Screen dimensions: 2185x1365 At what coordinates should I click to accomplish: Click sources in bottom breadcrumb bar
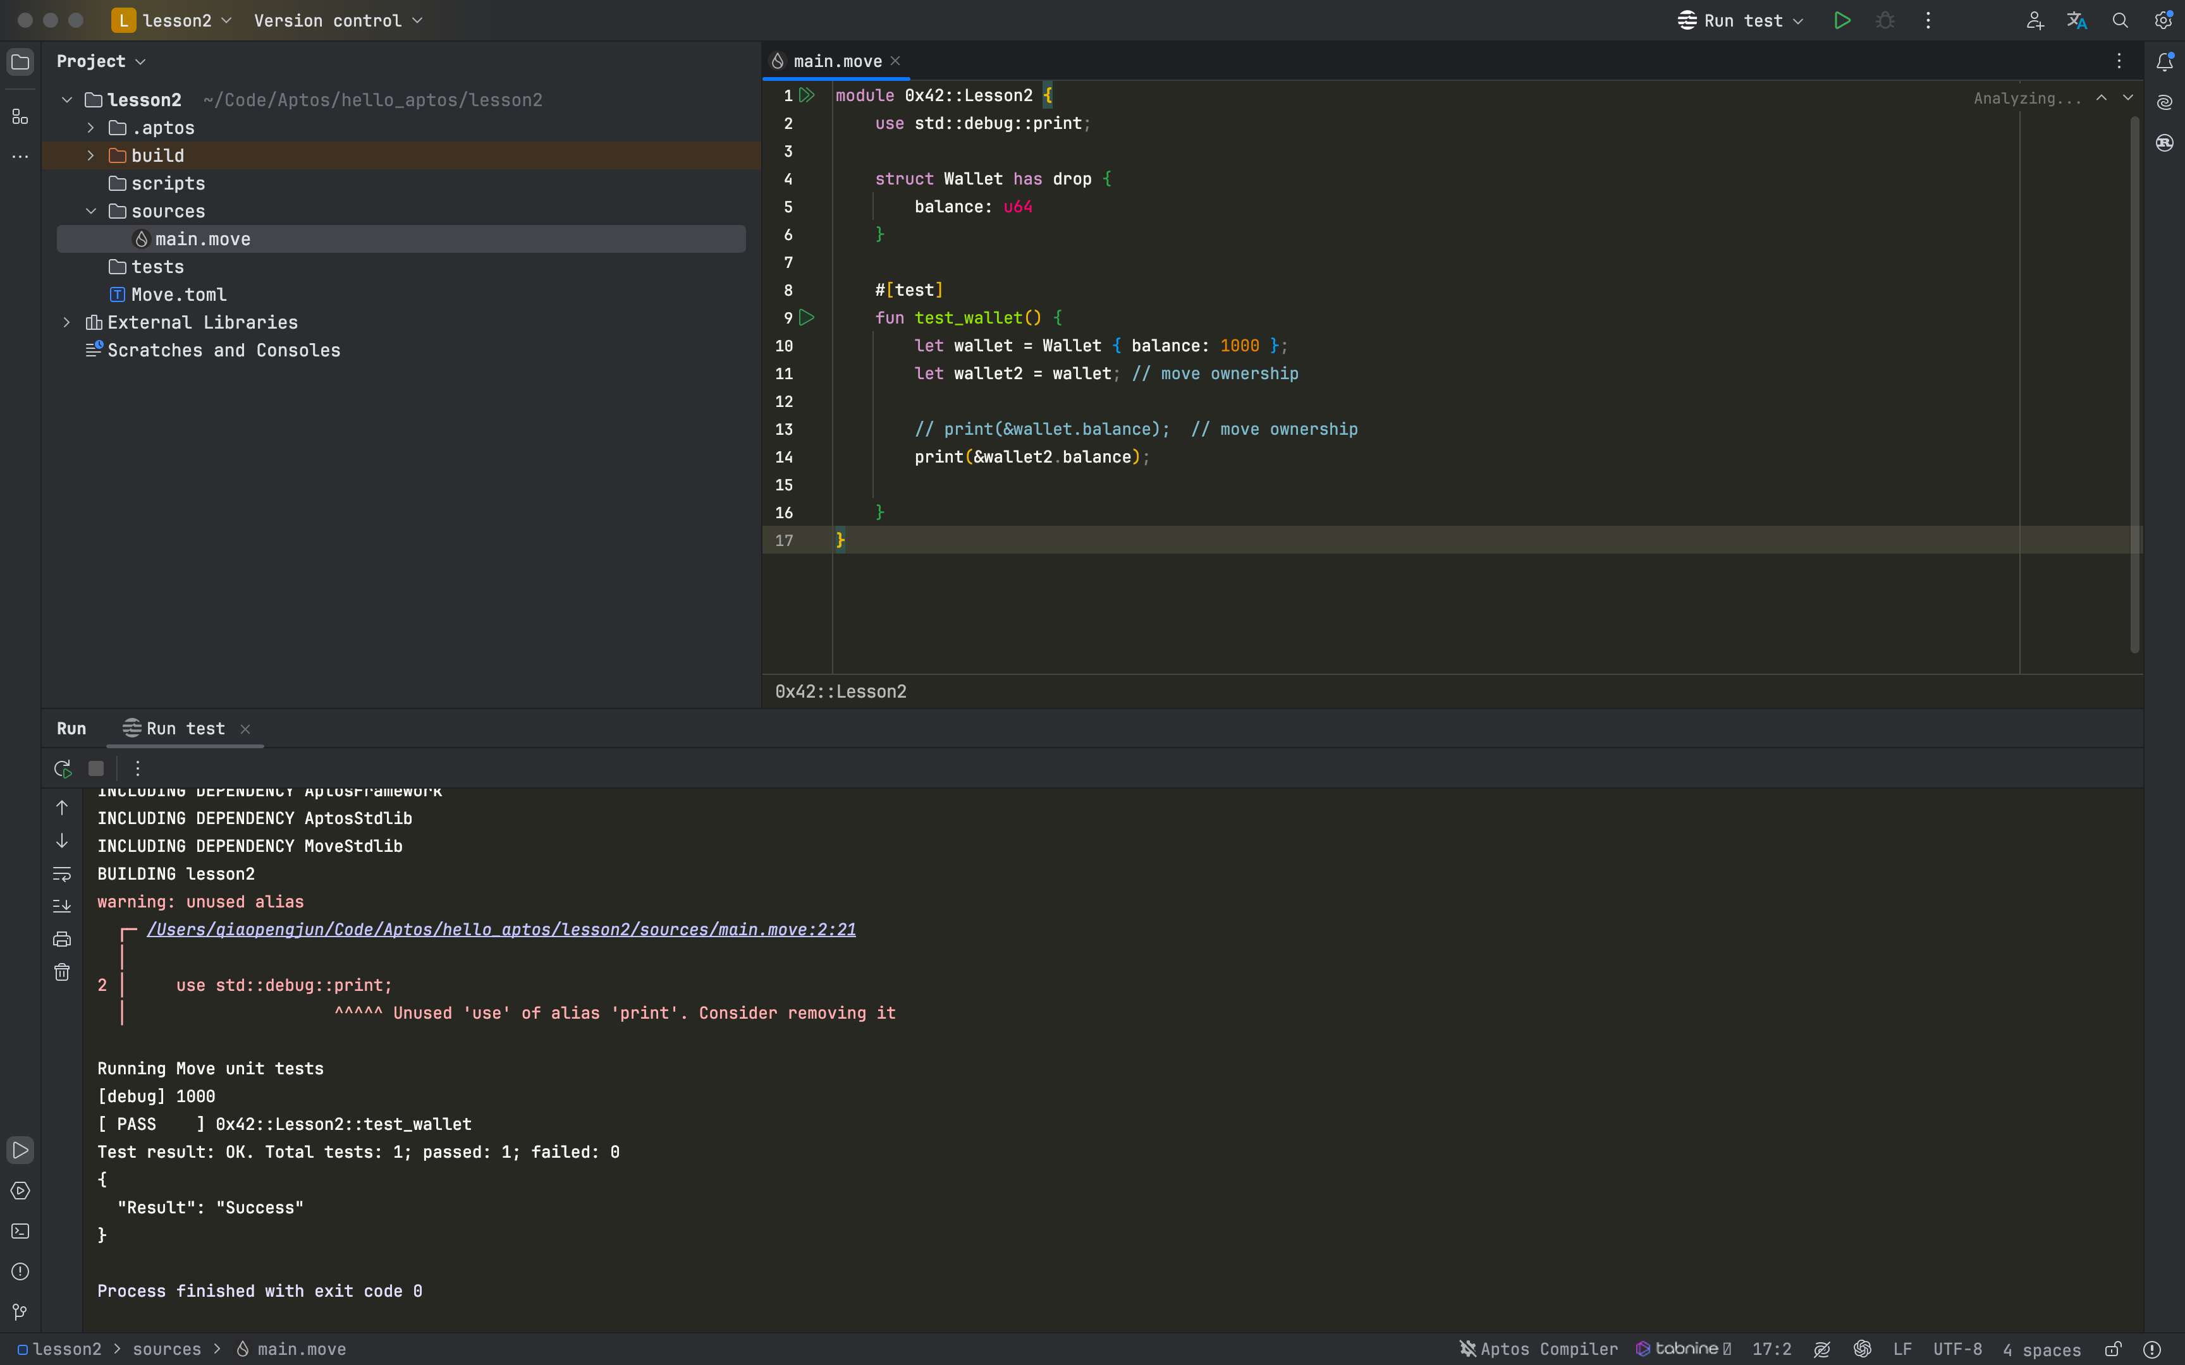(x=167, y=1349)
